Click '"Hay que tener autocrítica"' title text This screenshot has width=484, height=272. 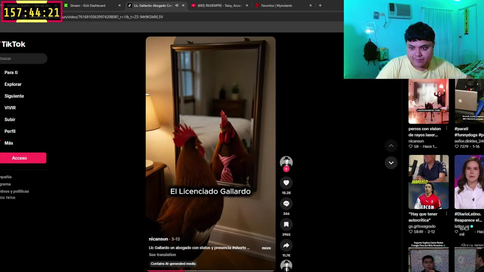coord(423,217)
